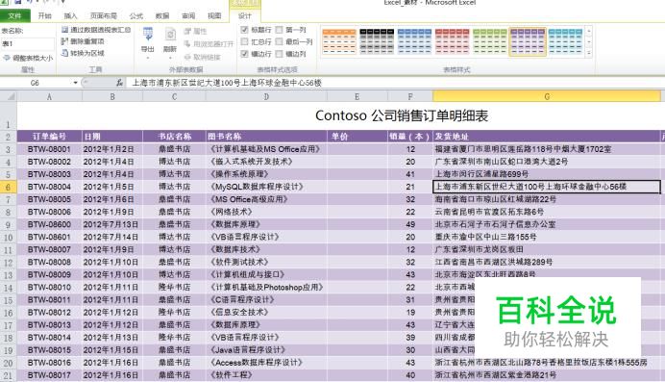The image size is (665, 382).
Task: Click the table name field containing 表1
Action: (28, 43)
